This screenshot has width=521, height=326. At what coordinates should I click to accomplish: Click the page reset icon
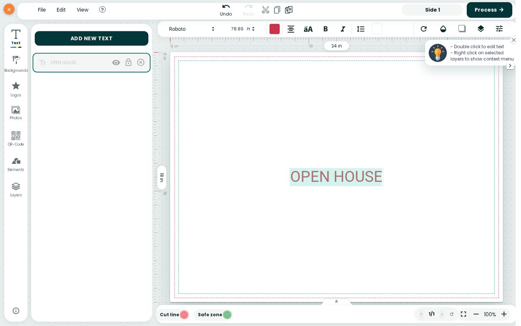[x=452, y=314]
